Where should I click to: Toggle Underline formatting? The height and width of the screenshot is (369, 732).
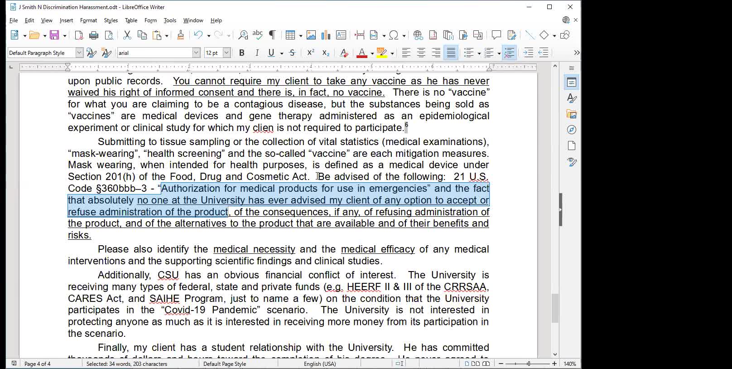(x=271, y=53)
